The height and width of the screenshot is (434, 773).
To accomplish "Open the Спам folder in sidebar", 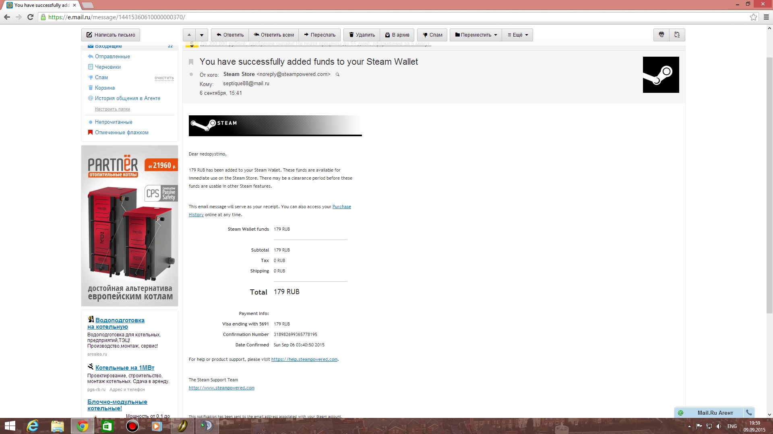I will click(101, 78).
